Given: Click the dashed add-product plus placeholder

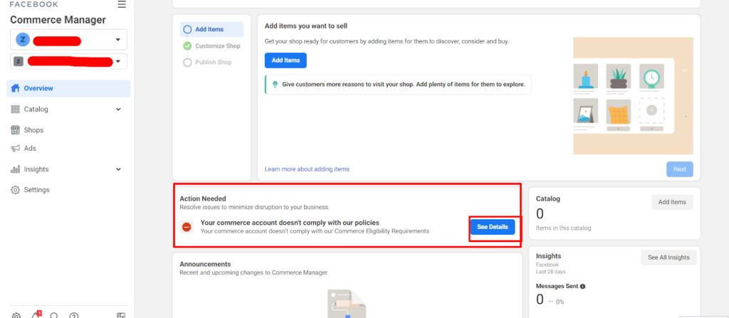Looking at the screenshot, I should pyautogui.click(x=651, y=111).
